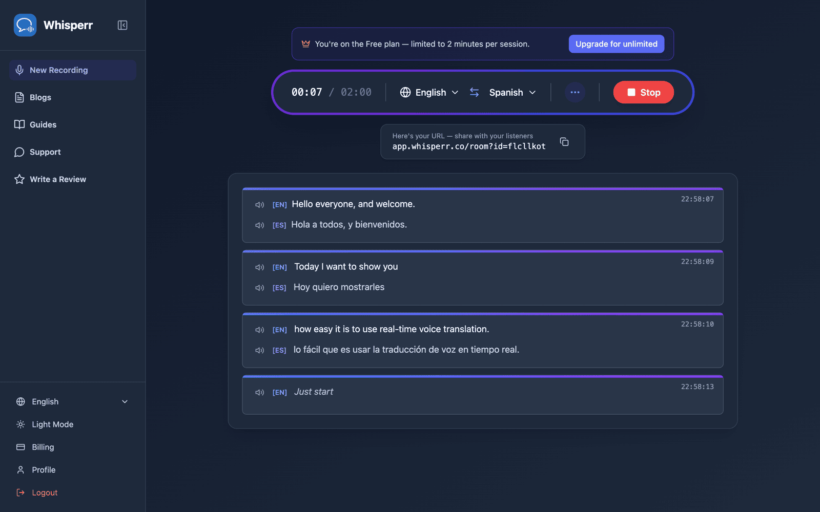This screenshot has width=820, height=512.
Task: Click the Whisperr logo icon
Action: 25,25
